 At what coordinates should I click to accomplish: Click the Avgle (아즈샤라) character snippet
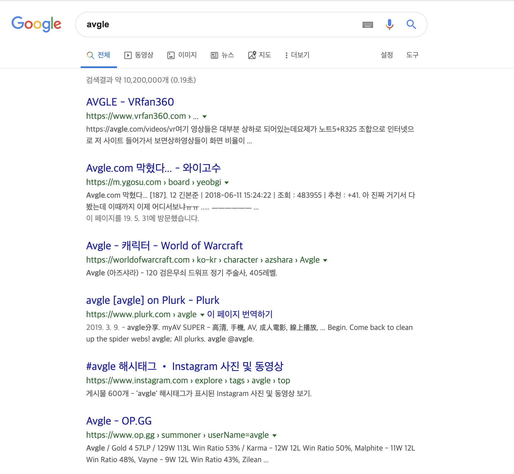pos(182,273)
